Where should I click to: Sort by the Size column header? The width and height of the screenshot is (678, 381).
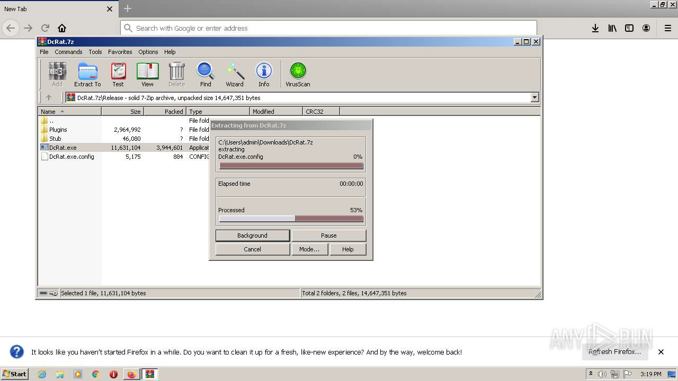pyautogui.click(x=122, y=111)
